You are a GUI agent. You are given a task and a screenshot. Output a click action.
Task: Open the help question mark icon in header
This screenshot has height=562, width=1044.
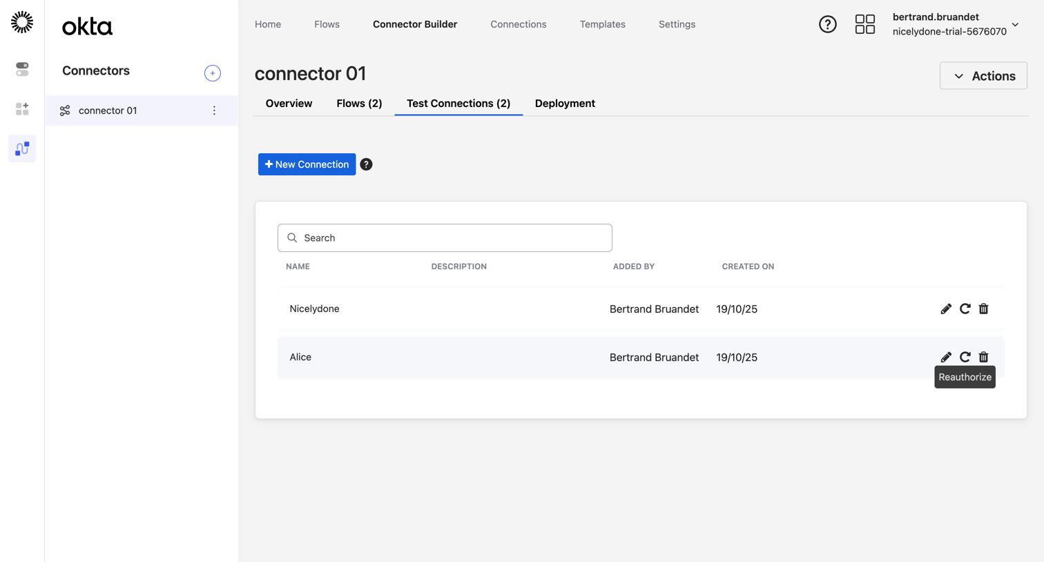[x=828, y=24]
